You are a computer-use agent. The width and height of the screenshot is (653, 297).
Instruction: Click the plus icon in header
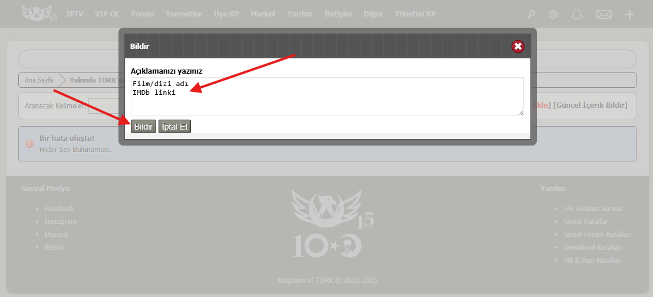629,15
